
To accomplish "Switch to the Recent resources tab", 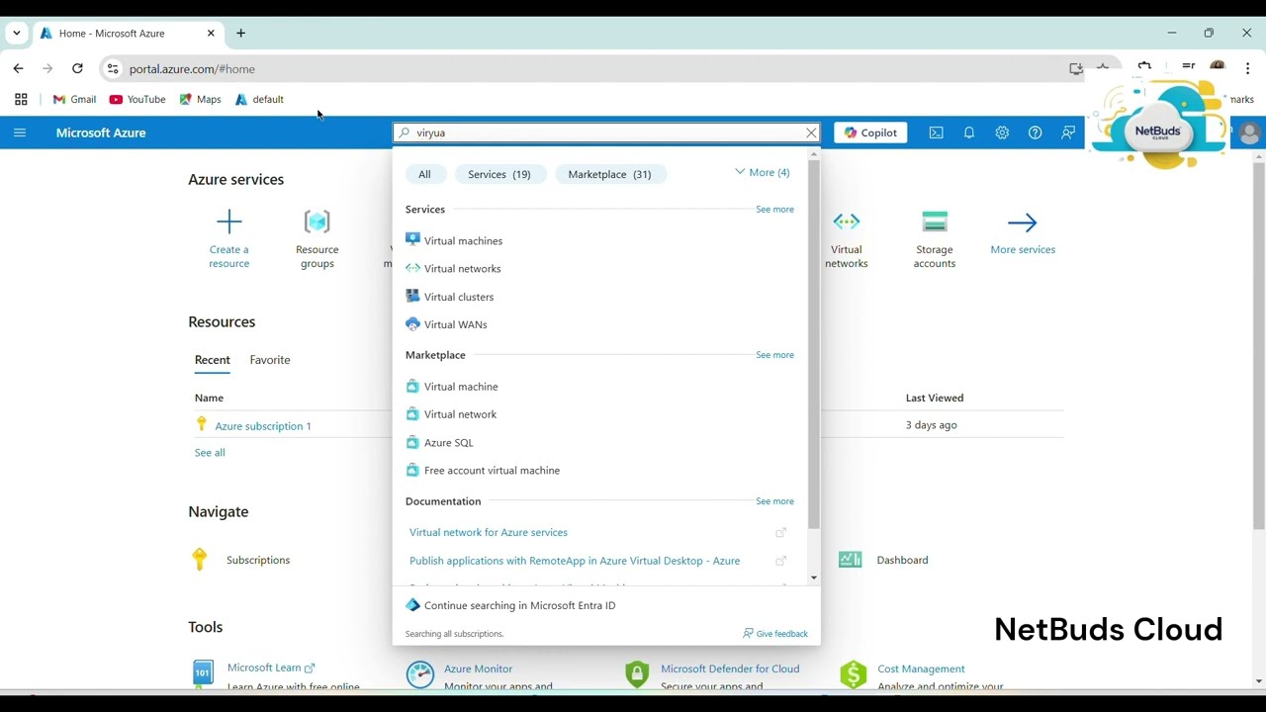I will coord(212,360).
